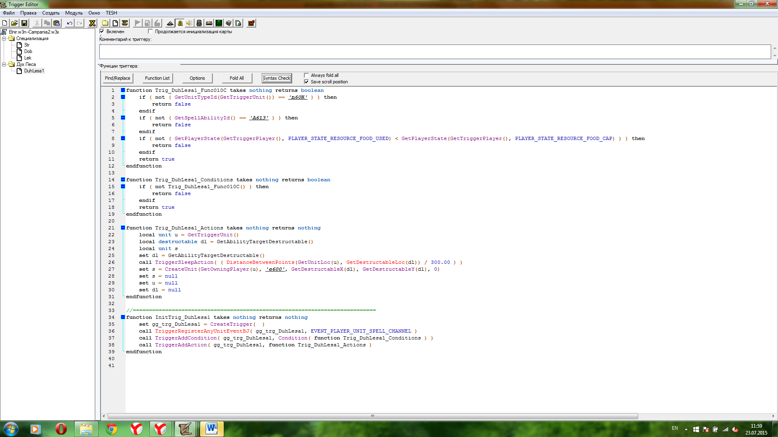The width and height of the screenshot is (778, 437).
Task: Click the Test Map checkmark icon
Action: tap(251, 23)
